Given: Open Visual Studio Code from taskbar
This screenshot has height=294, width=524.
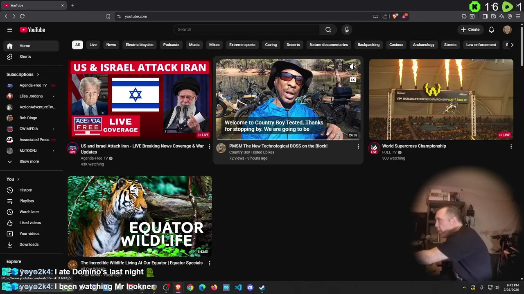Looking at the screenshot, I should (x=238, y=287).
